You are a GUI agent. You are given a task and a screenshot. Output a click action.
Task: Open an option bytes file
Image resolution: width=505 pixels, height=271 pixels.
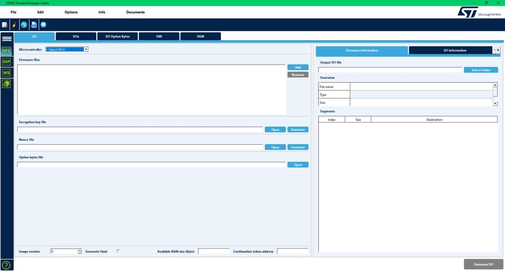coord(298,165)
